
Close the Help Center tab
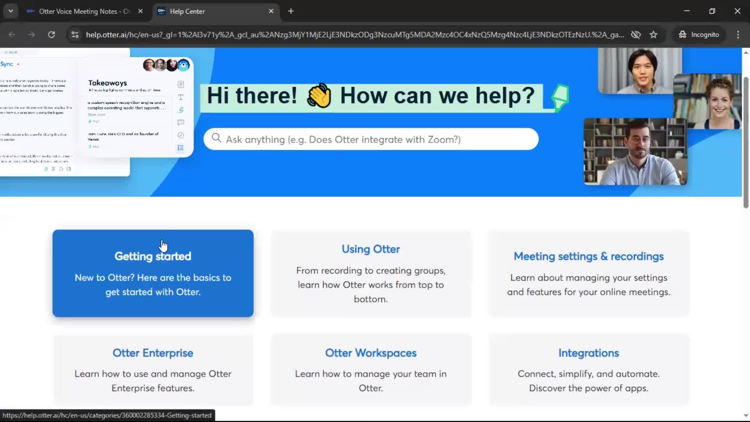point(271,11)
